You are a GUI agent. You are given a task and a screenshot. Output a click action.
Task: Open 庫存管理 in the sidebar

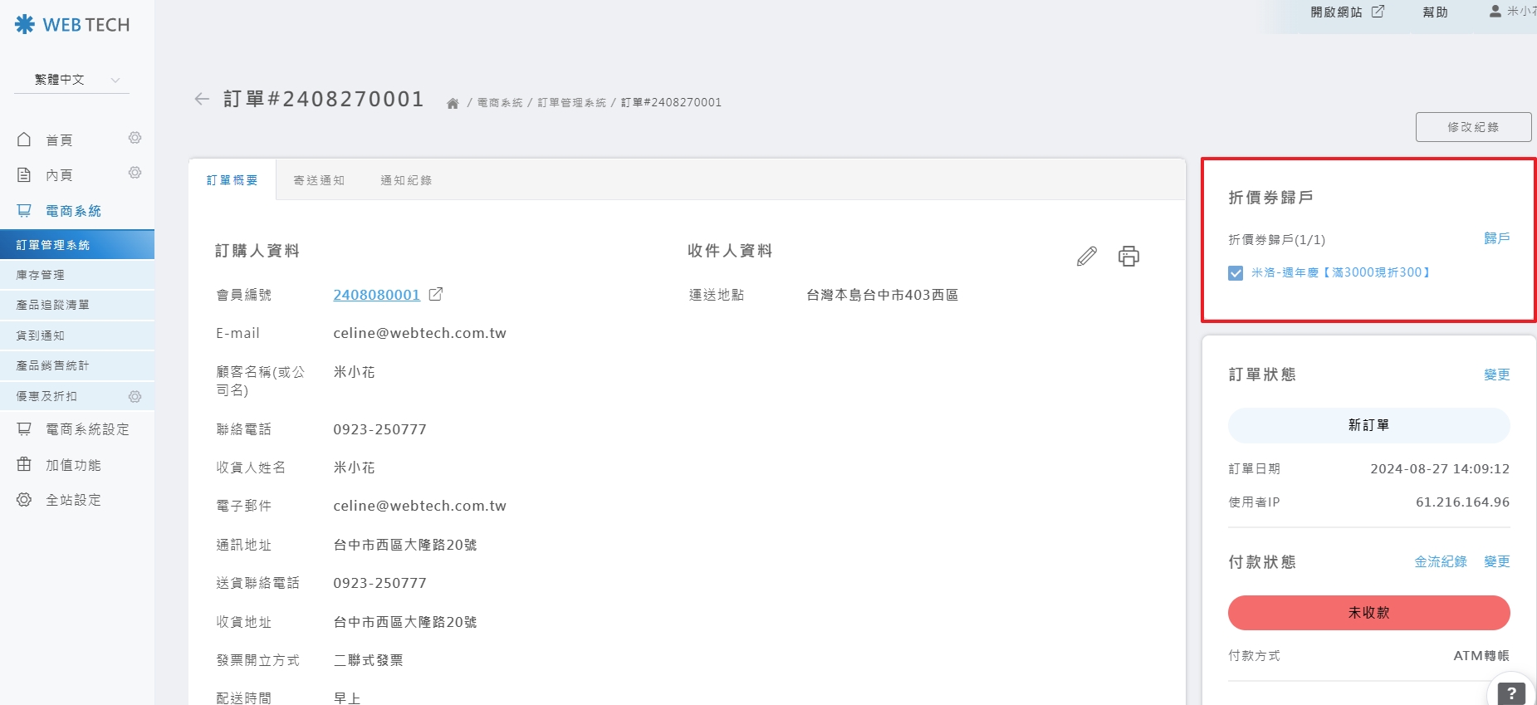pyautogui.click(x=40, y=275)
